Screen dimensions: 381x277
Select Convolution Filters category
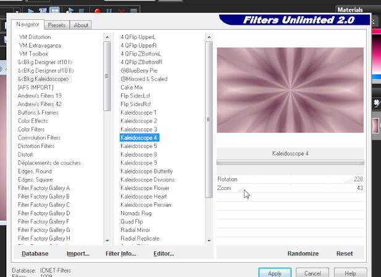click(39, 138)
